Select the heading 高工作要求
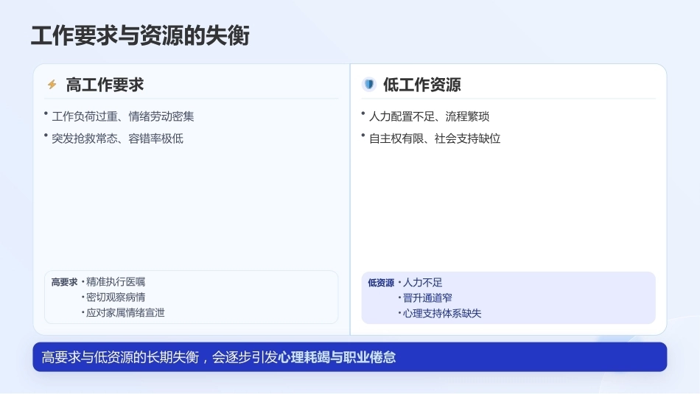The height and width of the screenshot is (394, 700). [105, 85]
